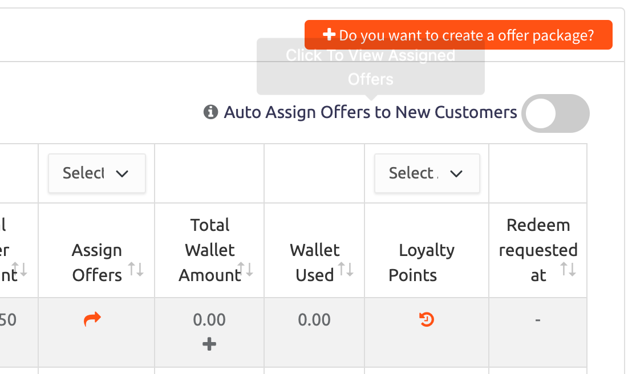628x374 pixels.
Task: Sort by Redeem requested at arrows
Action: (x=568, y=269)
